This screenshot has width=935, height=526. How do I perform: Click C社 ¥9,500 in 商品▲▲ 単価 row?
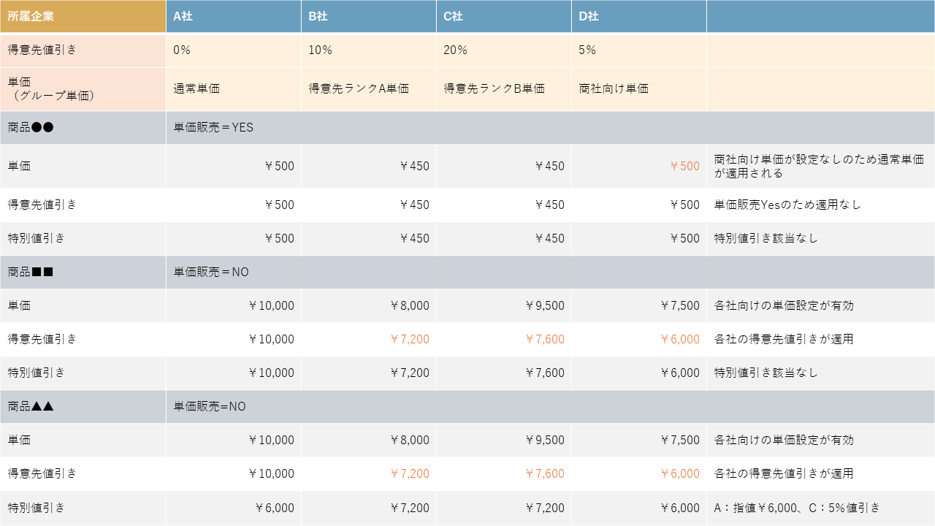[545, 440]
